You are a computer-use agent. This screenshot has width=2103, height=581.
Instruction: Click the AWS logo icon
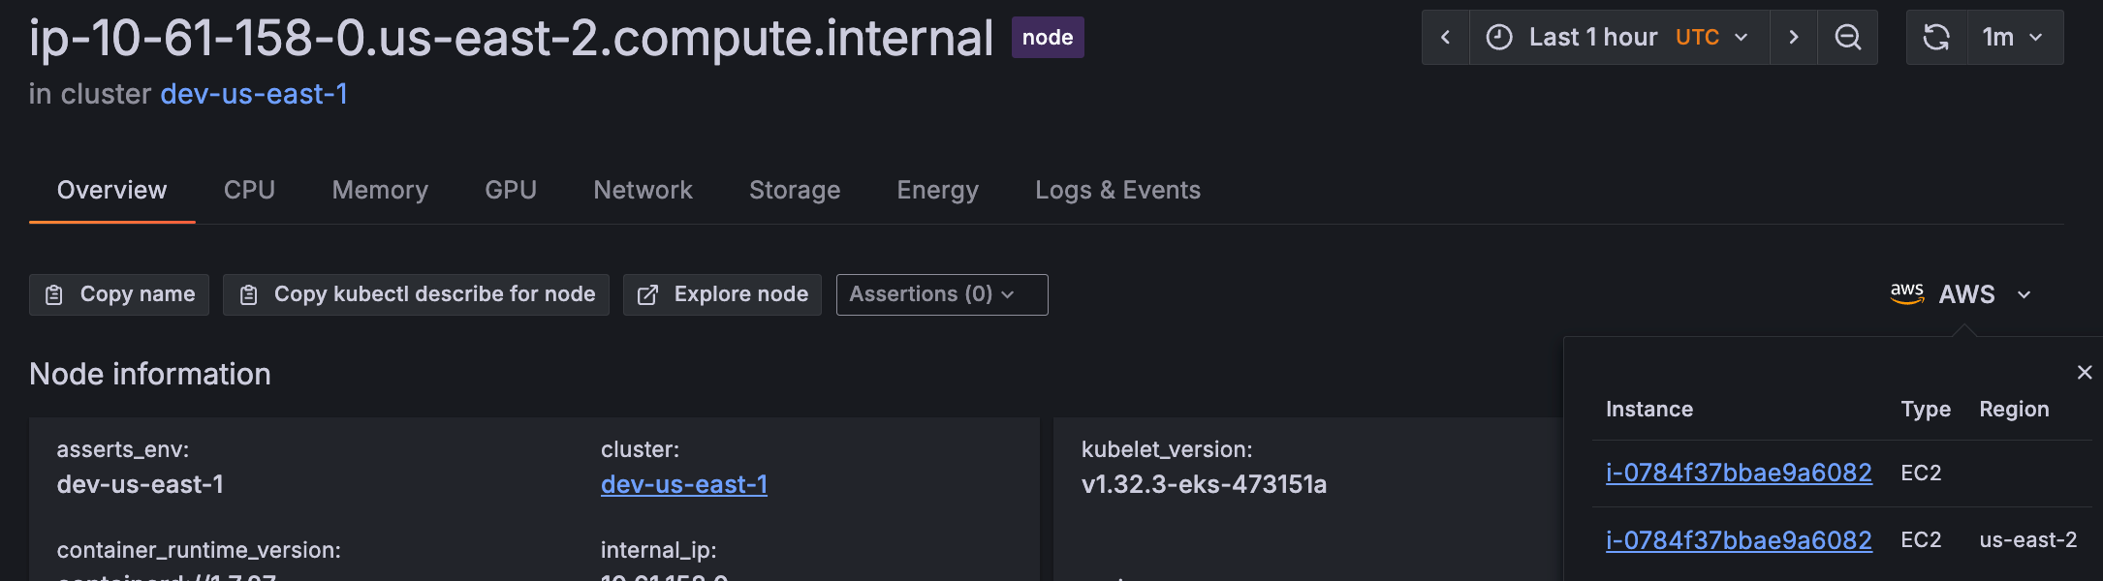[1906, 293]
